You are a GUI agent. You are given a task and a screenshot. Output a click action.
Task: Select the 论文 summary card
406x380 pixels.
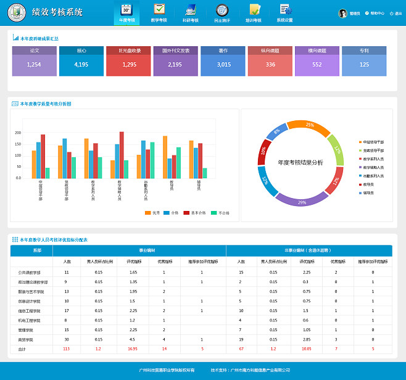[x=34, y=60]
